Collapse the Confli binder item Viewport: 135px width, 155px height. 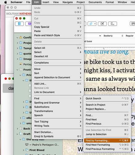(17, 38)
